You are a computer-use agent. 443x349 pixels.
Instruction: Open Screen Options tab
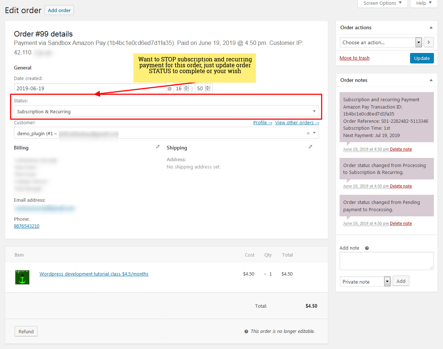coord(383,3)
